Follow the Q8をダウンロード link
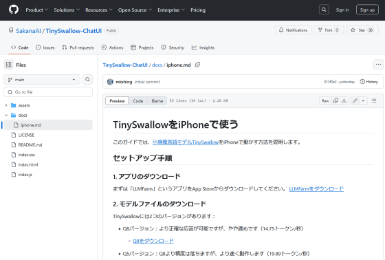This screenshot has width=385, height=260. click(153, 241)
